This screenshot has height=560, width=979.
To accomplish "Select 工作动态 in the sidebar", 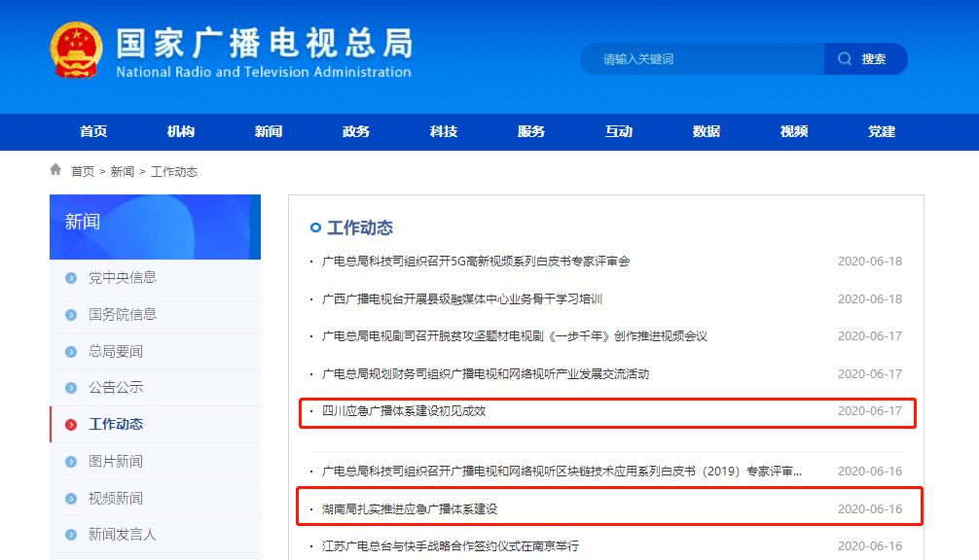I will (116, 424).
